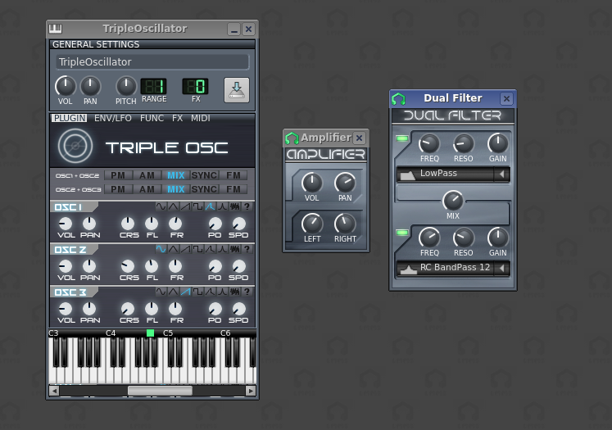Open the LowPass filter type dropdown
This screenshot has height=430, width=612.
(x=452, y=174)
